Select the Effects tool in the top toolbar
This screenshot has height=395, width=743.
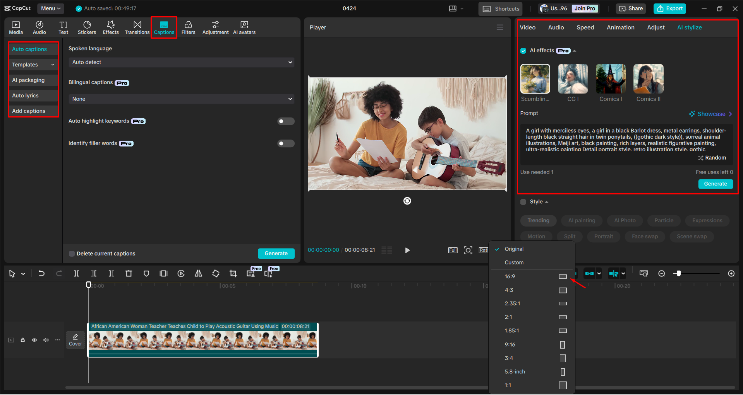click(x=111, y=27)
